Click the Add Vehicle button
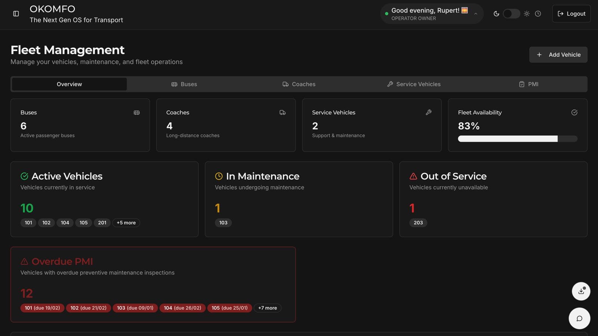598x336 pixels. [558, 55]
